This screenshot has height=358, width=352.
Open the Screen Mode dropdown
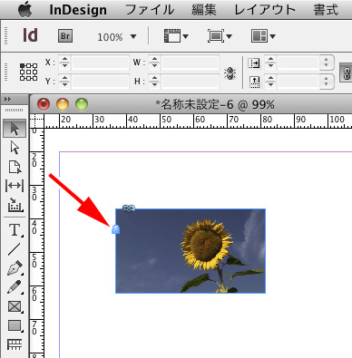tap(220, 36)
